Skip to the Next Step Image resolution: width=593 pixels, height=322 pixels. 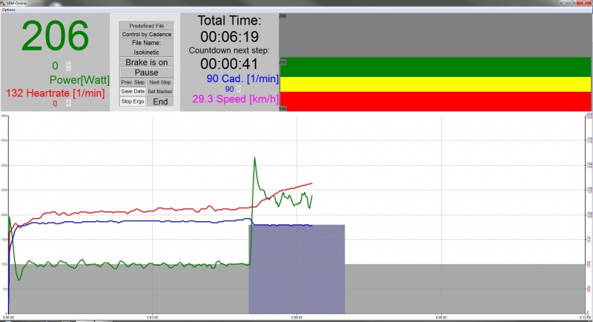tap(160, 82)
